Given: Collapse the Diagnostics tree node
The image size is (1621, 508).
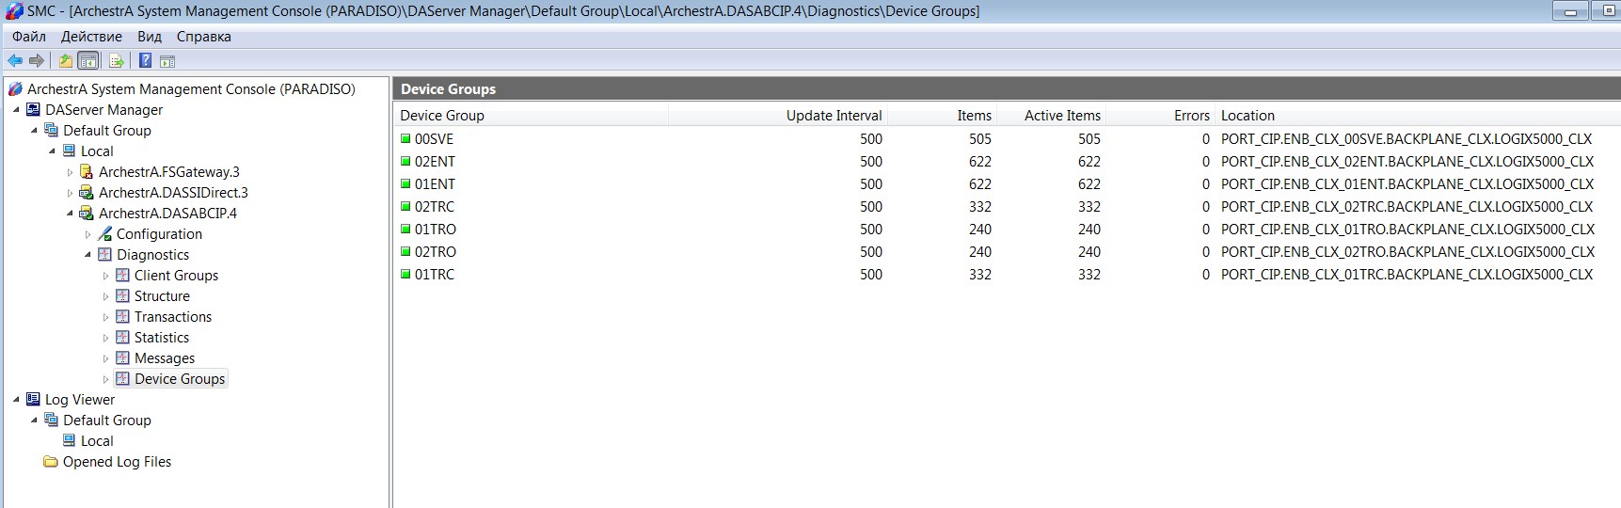Looking at the screenshot, I should [x=88, y=255].
